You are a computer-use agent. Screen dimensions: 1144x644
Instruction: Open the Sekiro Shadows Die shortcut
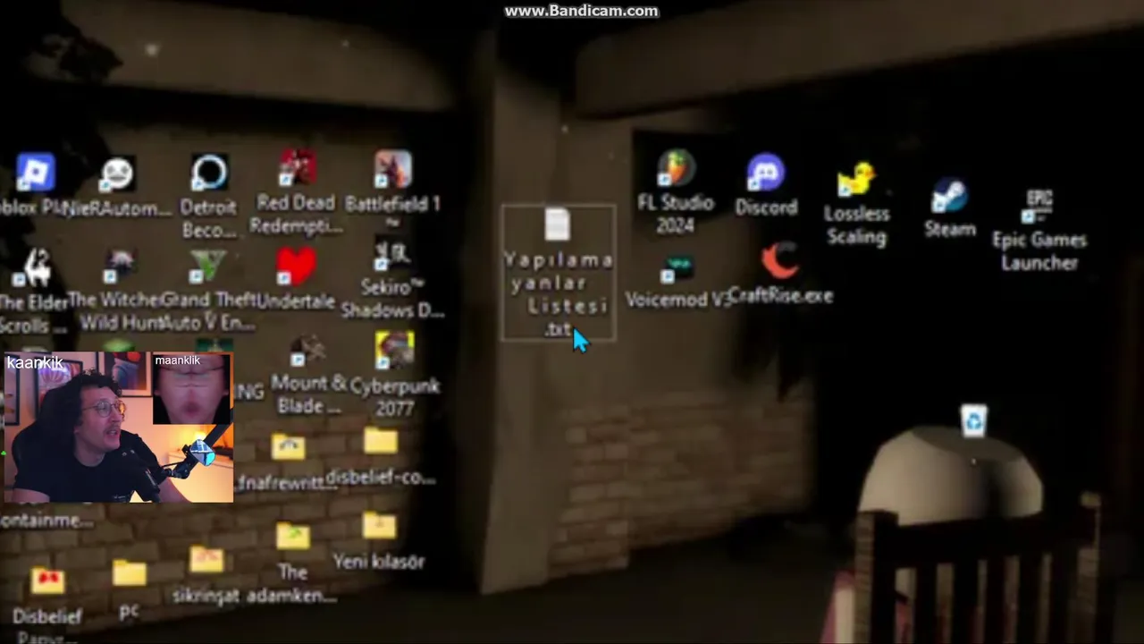pos(391,257)
